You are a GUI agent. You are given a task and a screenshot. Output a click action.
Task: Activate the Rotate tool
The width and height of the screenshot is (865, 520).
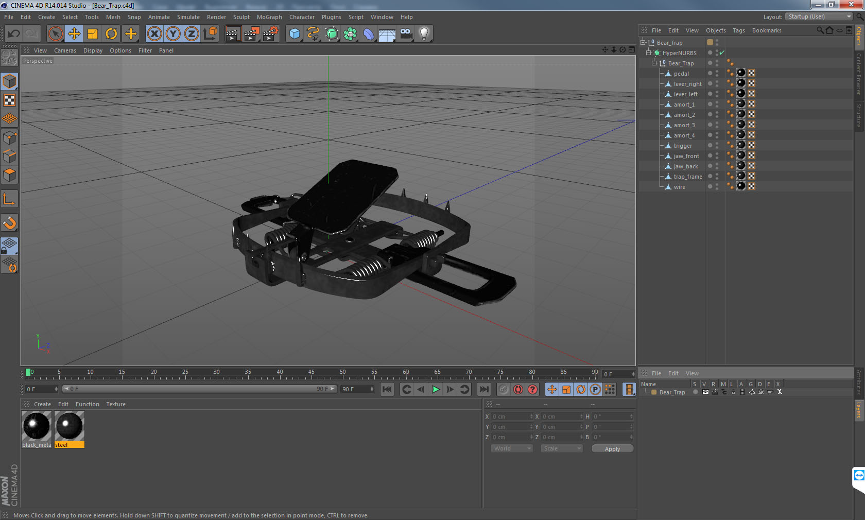(x=111, y=34)
